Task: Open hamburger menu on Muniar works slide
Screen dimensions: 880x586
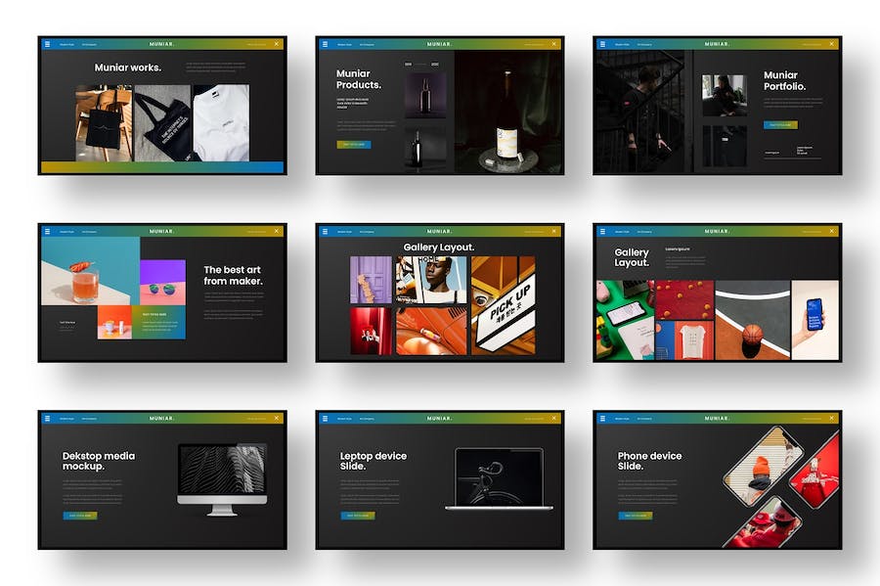Action: [x=47, y=44]
